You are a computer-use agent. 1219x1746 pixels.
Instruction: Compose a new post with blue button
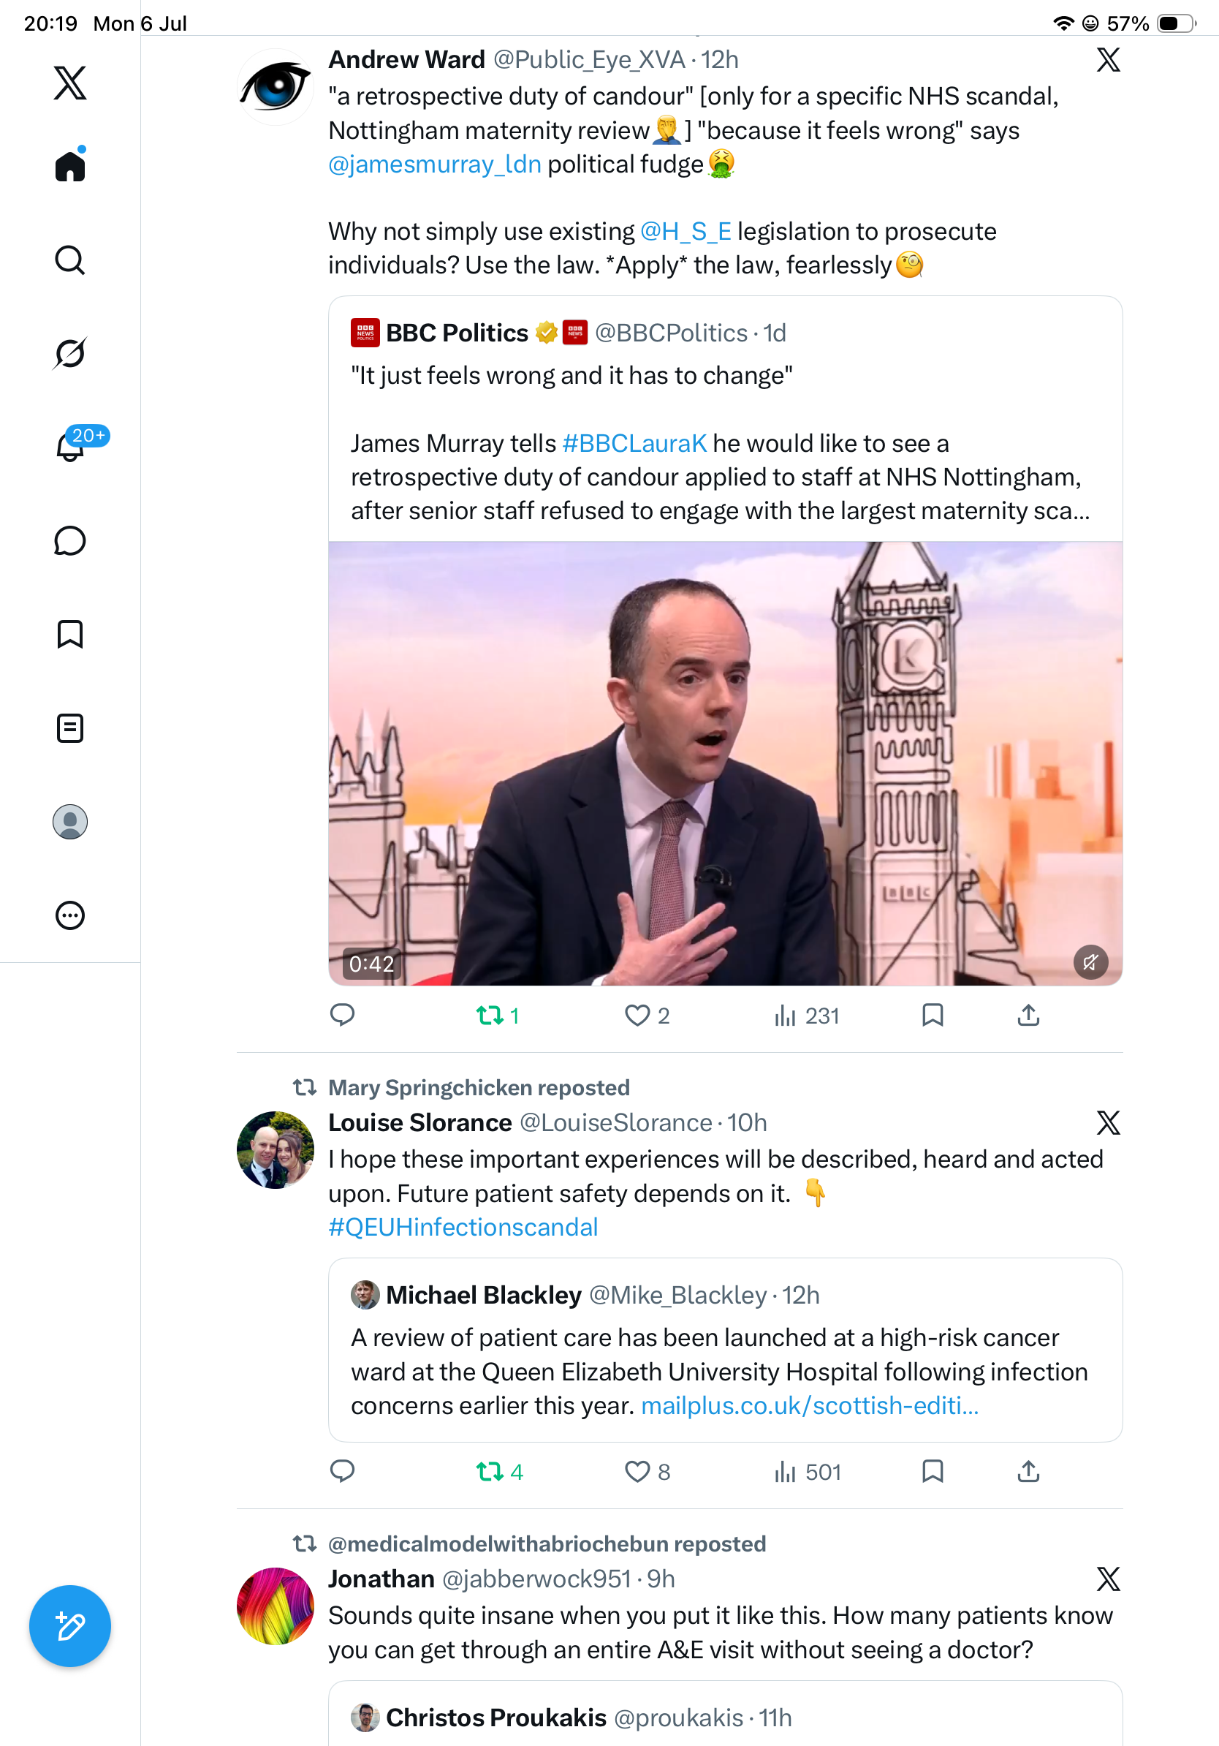point(70,1626)
